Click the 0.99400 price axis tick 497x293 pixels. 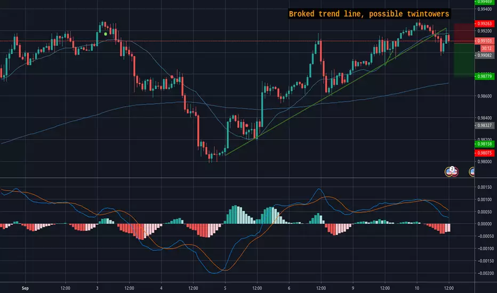pyautogui.click(x=485, y=9)
